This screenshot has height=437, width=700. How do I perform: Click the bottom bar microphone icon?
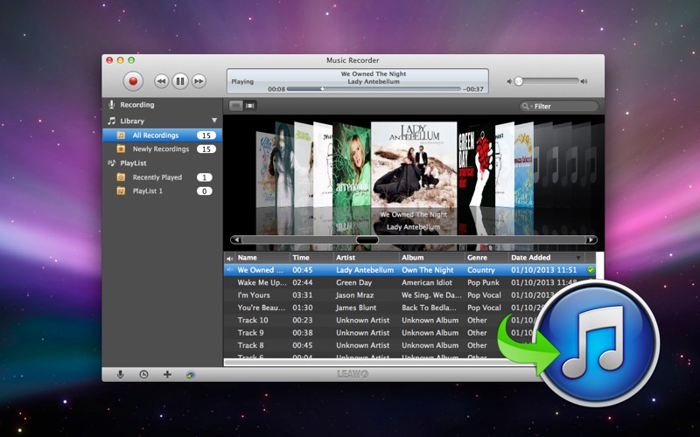click(120, 375)
